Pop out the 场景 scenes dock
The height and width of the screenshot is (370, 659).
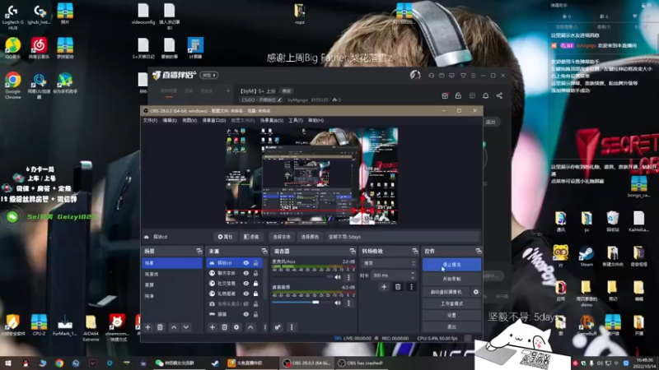coord(199,251)
